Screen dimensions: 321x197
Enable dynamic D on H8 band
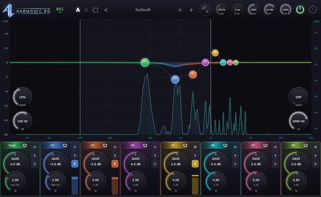[x=316, y=164]
